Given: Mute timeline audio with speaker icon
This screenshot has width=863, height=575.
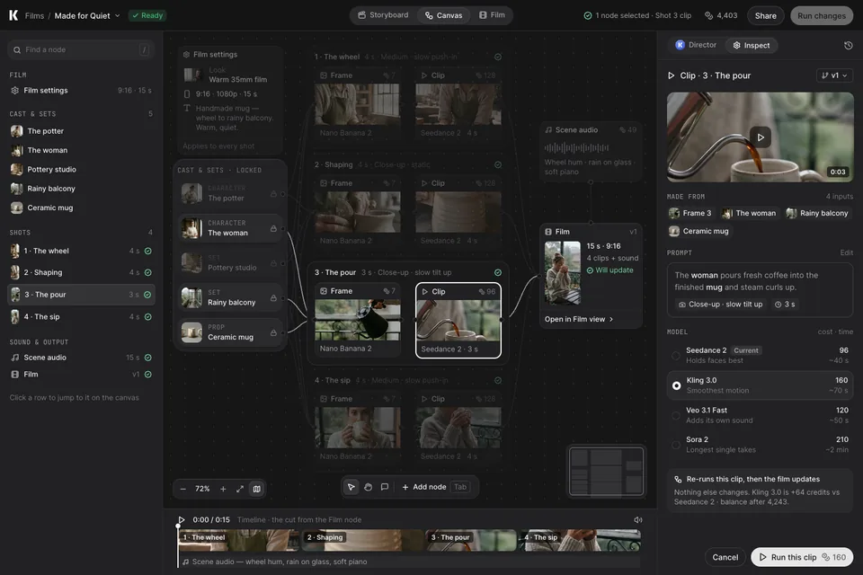Looking at the screenshot, I should click(638, 520).
